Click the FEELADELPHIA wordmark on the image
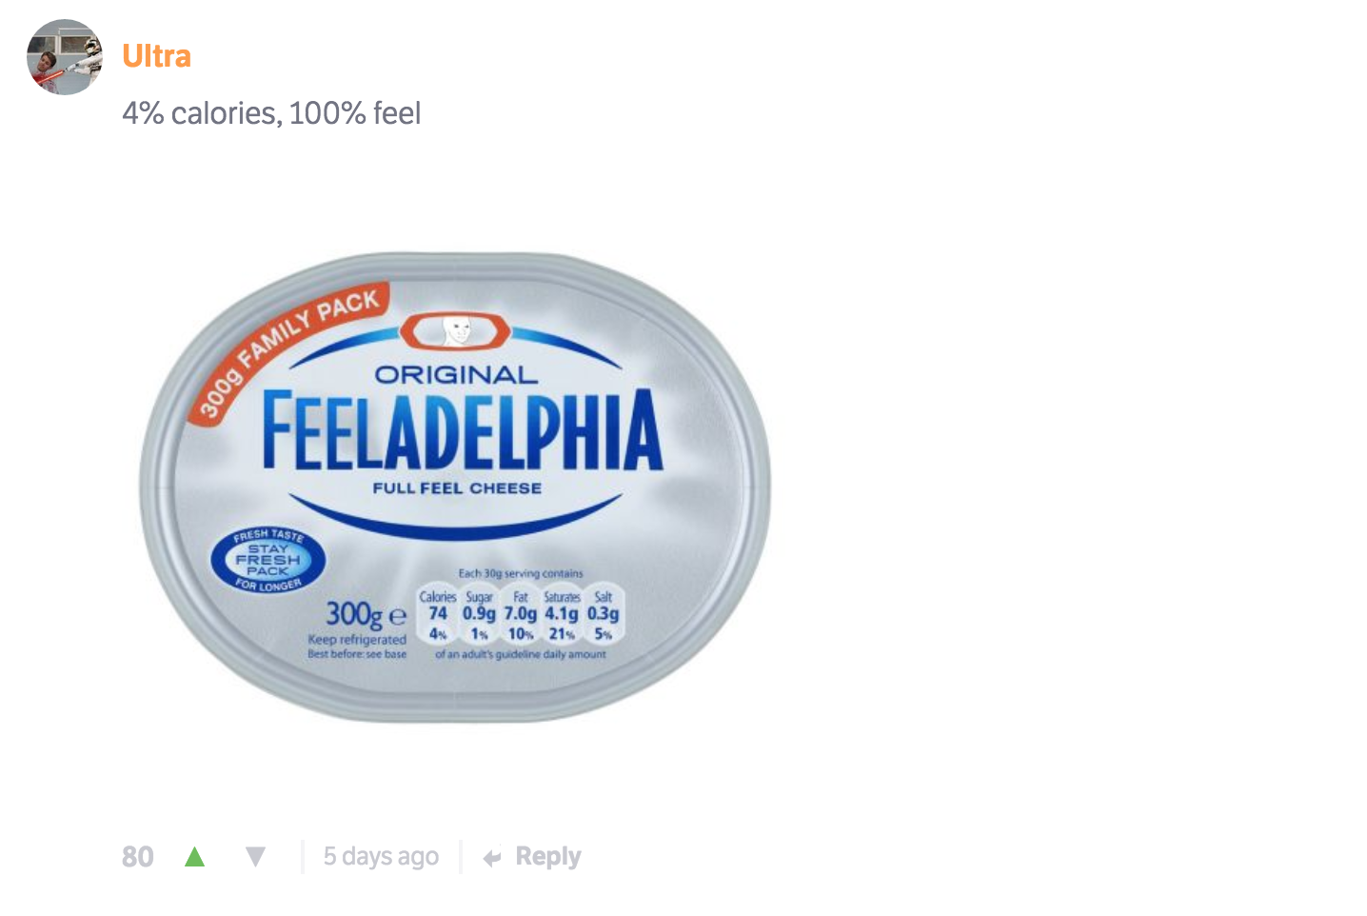This screenshot has height=916, width=1367. click(x=462, y=429)
